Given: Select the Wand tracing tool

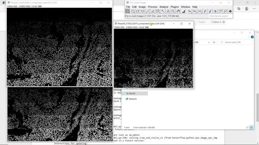Looking at the screenshot, I should point(163,11).
